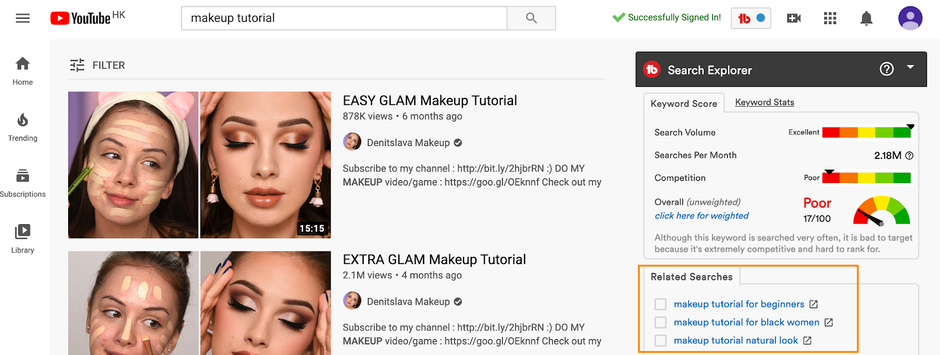
Task: Open the account avatar menu
Action: 910,18
